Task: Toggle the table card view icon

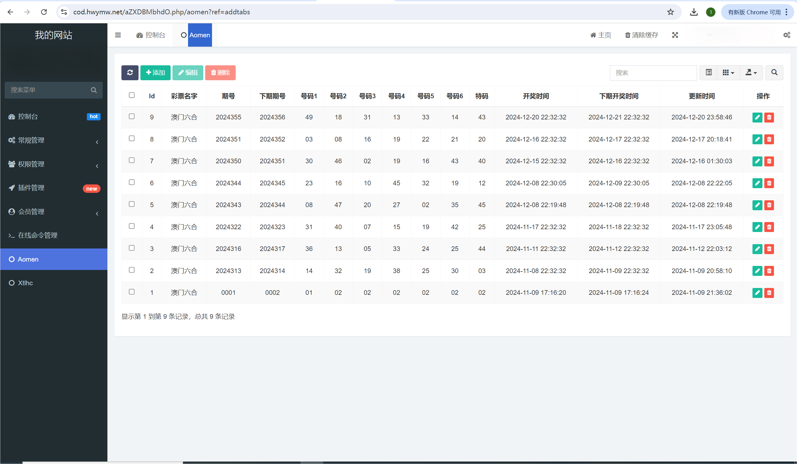Action: pyautogui.click(x=709, y=73)
